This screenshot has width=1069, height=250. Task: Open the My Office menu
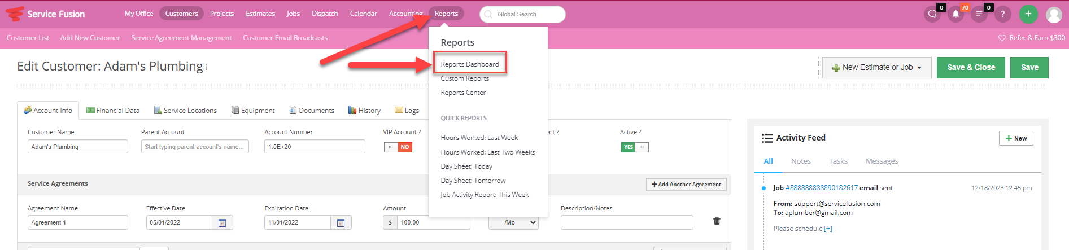click(139, 14)
